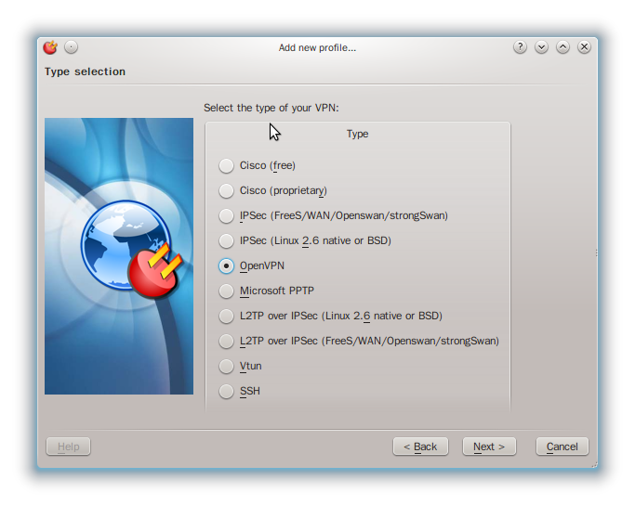
Task: Click the Type header of the list
Action: (357, 134)
